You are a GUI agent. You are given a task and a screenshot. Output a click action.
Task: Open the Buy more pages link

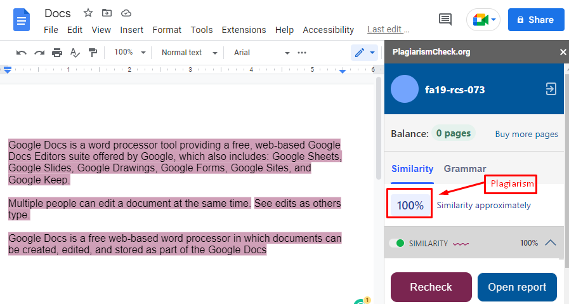526,134
